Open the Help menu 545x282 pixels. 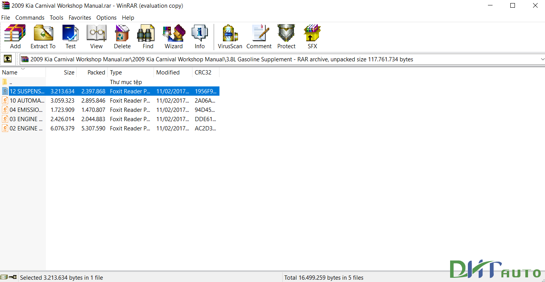(128, 18)
